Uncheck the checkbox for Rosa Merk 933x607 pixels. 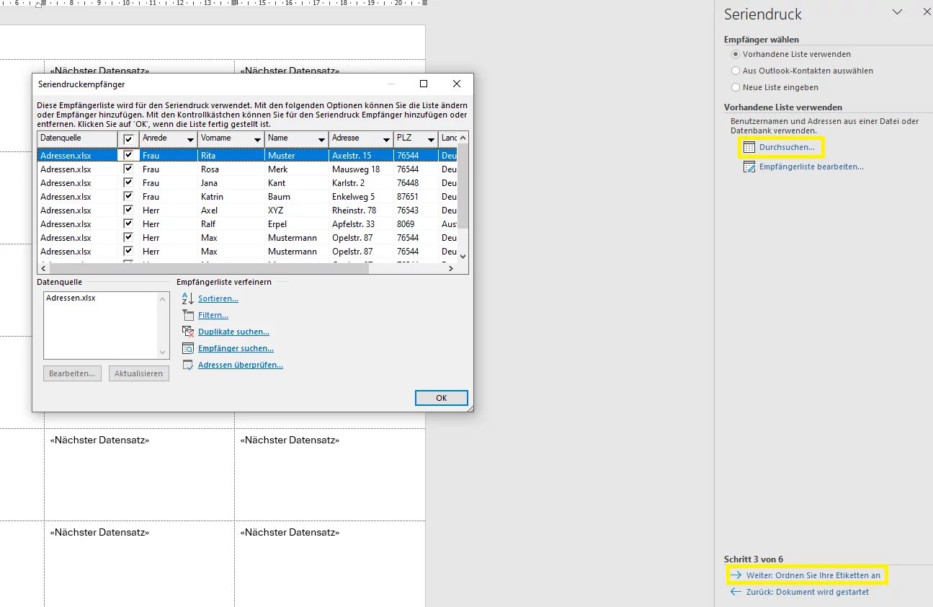click(128, 169)
